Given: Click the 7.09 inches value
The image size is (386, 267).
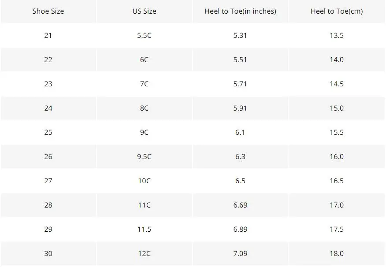Looking at the screenshot, I should pos(240,253).
